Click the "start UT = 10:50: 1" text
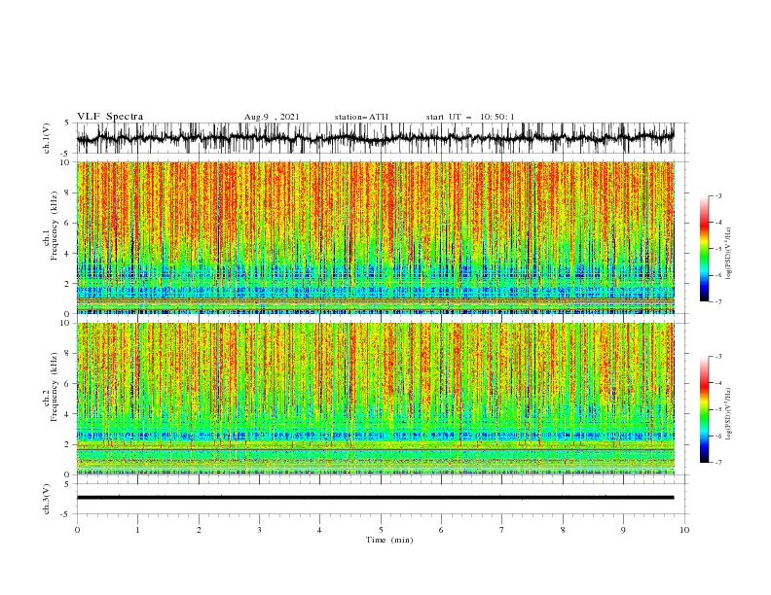This screenshot has width=771, height=595. [470, 117]
